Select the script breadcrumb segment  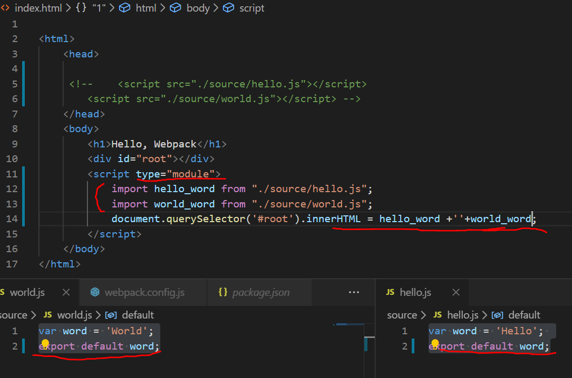point(251,8)
